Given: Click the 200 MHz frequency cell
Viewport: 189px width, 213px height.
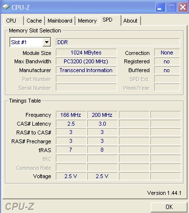Looking at the screenshot, I should [102, 115].
